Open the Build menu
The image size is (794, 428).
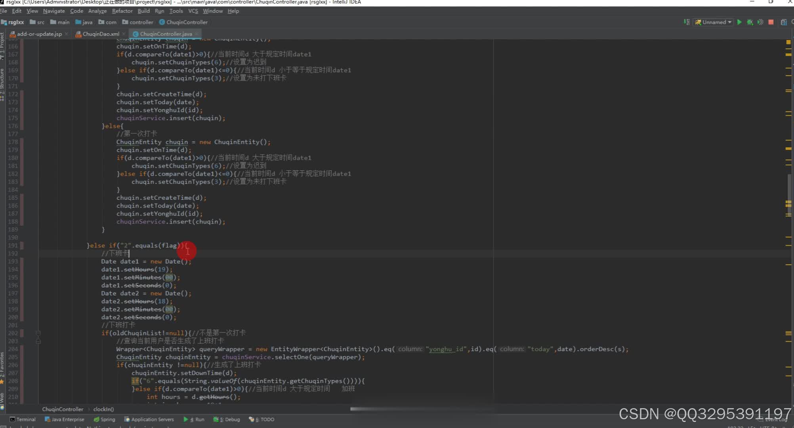143,11
